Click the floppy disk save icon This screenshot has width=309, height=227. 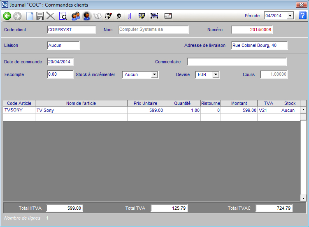pos(40,16)
